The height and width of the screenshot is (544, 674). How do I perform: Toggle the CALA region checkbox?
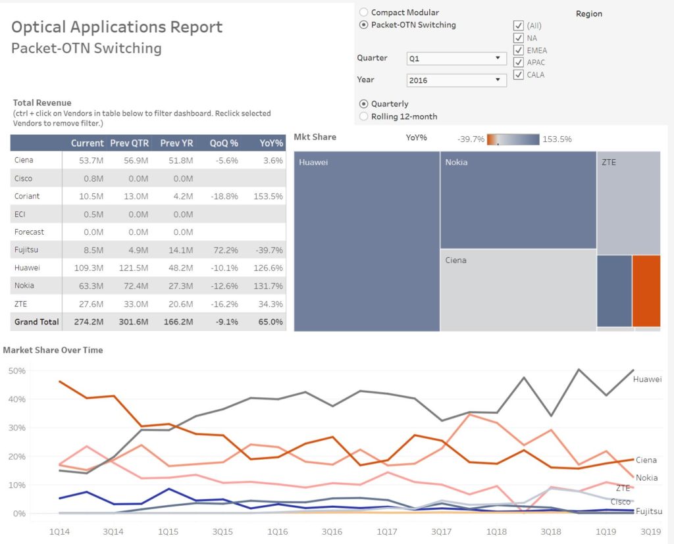pyautogui.click(x=519, y=75)
